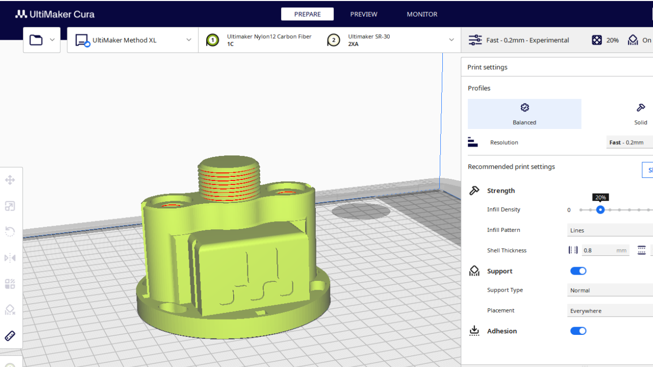Image resolution: width=653 pixels, height=367 pixels.
Task: Open Per Model Settings tool
Action: [x=9, y=284]
